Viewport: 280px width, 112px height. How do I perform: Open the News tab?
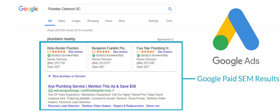[x=109, y=21]
